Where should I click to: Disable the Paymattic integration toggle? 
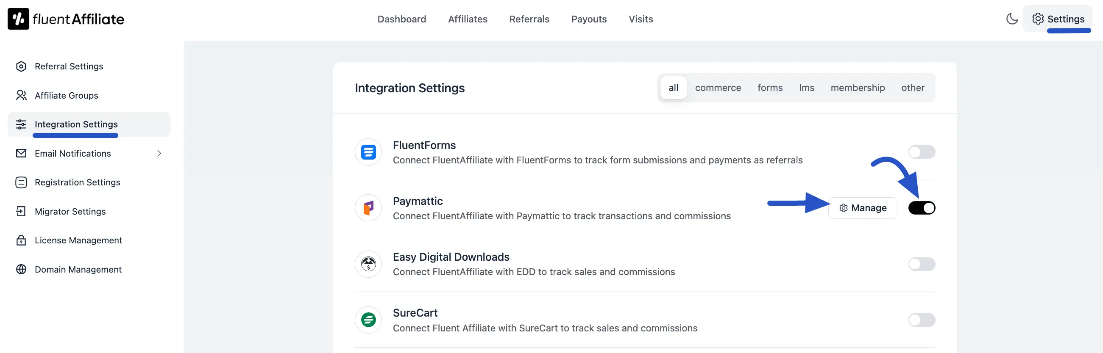(x=922, y=208)
